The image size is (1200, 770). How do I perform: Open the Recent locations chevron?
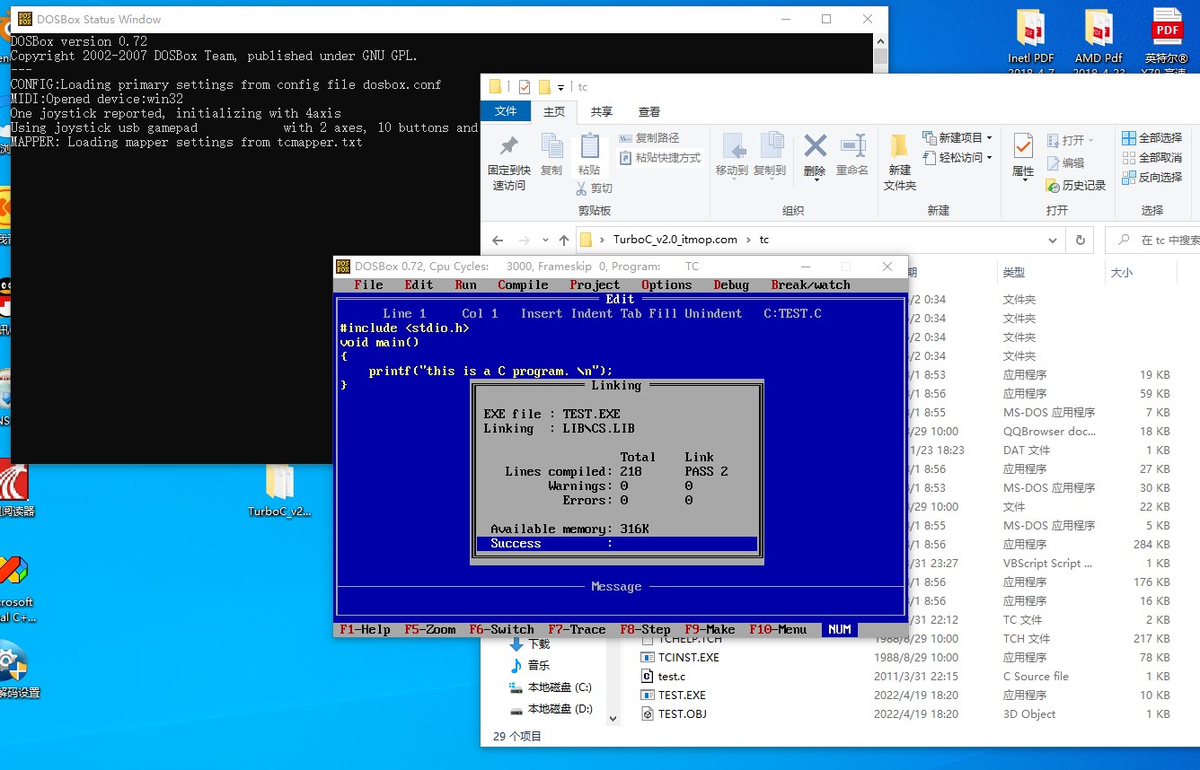(x=545, y=241)
